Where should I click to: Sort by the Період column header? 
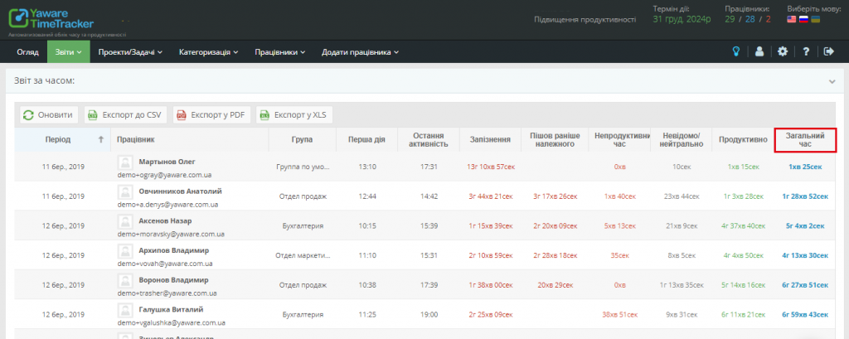tap(64, 139)
